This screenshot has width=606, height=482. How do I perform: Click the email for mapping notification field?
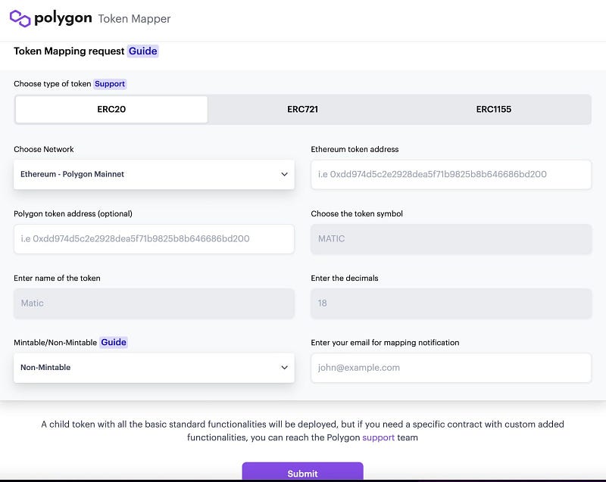click(x=451, y=368)
